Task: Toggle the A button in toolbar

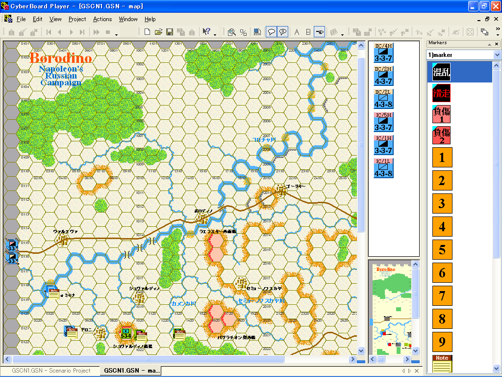Action: (x=297, y=32)
